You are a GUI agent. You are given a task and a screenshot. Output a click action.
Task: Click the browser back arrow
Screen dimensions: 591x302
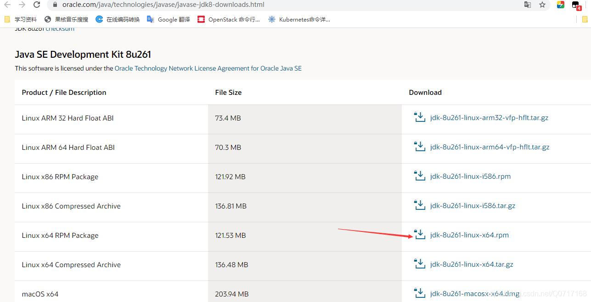pos(7,5)
